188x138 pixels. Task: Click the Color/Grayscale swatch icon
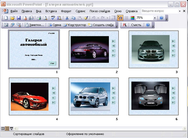[133, 18]
